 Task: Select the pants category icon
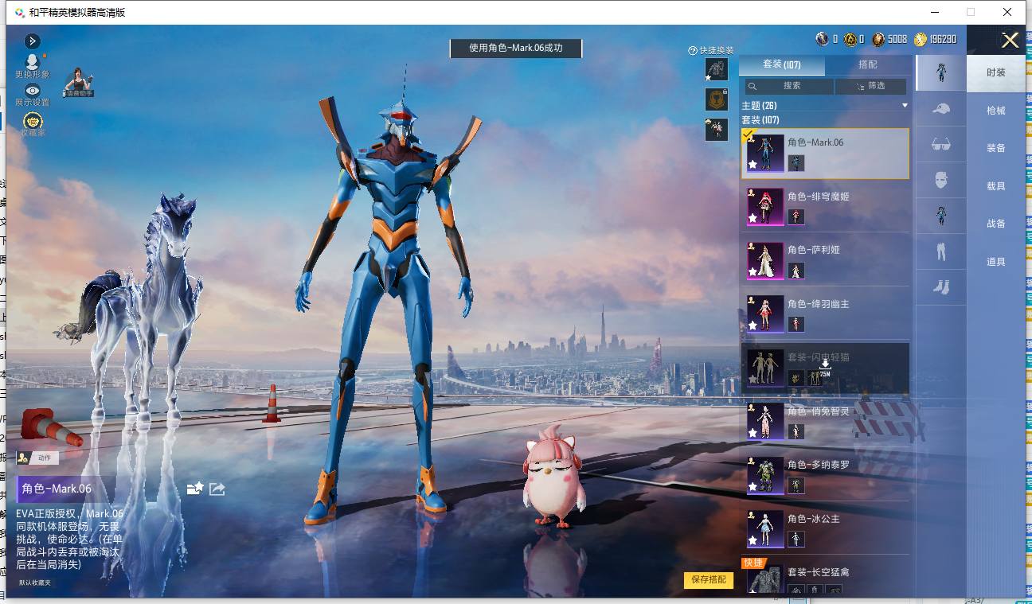point(941,251)
